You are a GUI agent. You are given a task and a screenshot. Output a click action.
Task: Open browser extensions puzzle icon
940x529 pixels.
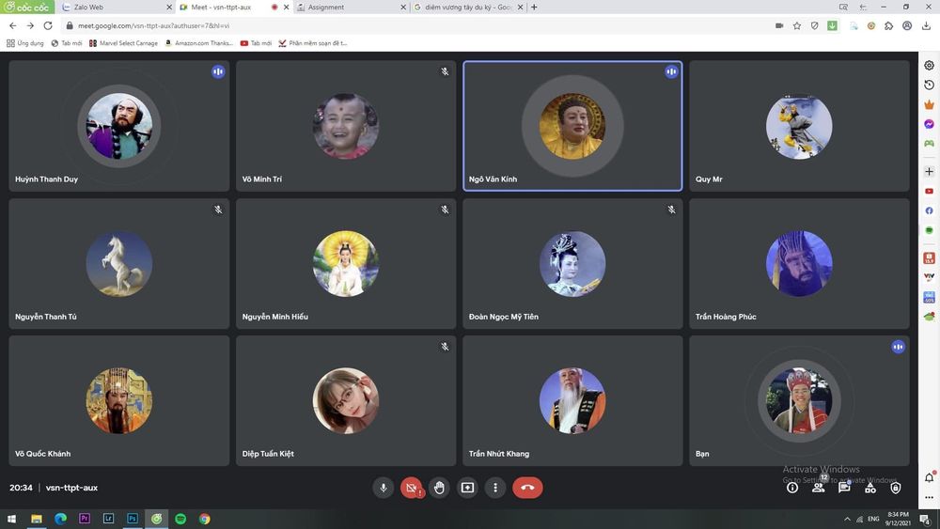click(x=889, y=25)
